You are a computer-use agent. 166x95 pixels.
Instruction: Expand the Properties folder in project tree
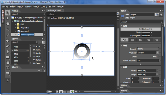click(16, 28)
